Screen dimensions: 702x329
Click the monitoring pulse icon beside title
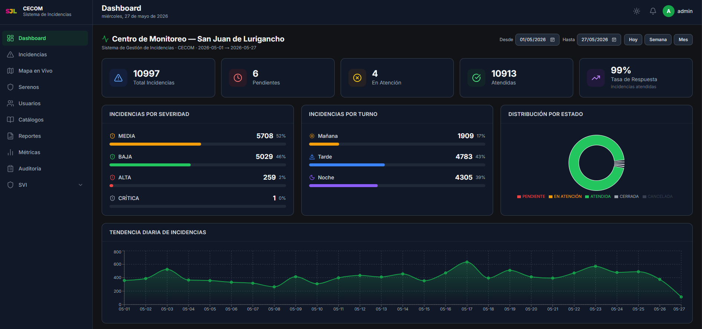pyautogui.click(x=105, y=39)
